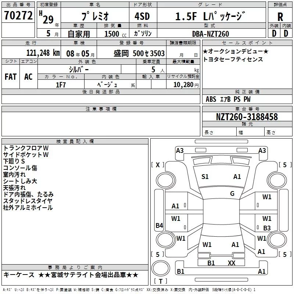Click the S1 mark on the hood
This screenshot has width=294, height=294.
tap(205, 177)
